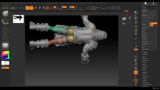Screen dimensions: 160x90
Task: Open the Help menu
Action: (x=105, y=3)
